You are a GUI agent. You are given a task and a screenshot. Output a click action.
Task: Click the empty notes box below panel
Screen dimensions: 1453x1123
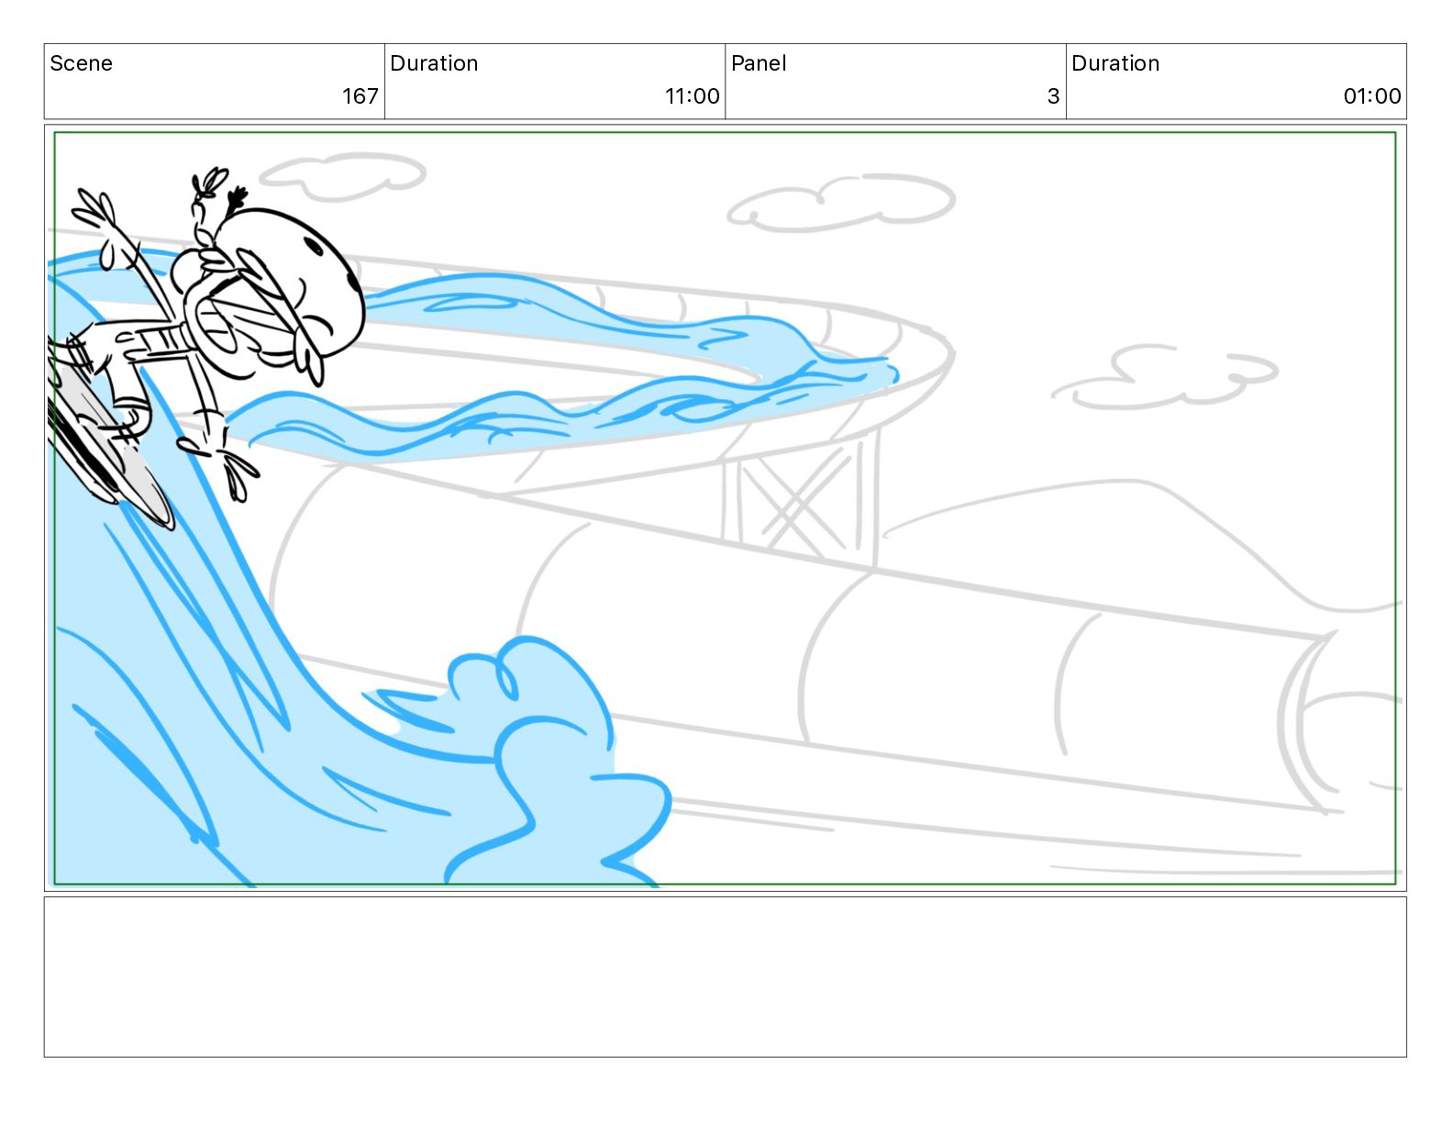[x=725, y=977]
